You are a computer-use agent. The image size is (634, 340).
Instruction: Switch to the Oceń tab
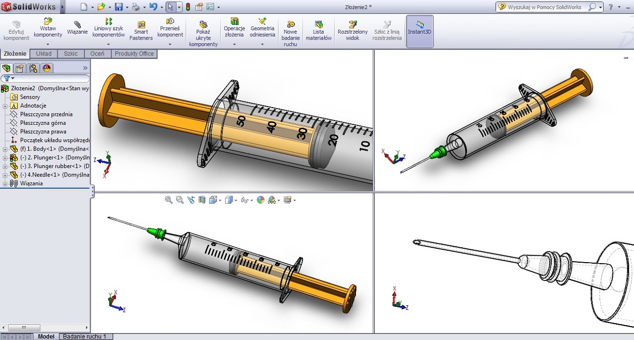(97, 54)
